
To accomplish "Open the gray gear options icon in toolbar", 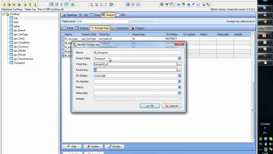I will [162, 4].
